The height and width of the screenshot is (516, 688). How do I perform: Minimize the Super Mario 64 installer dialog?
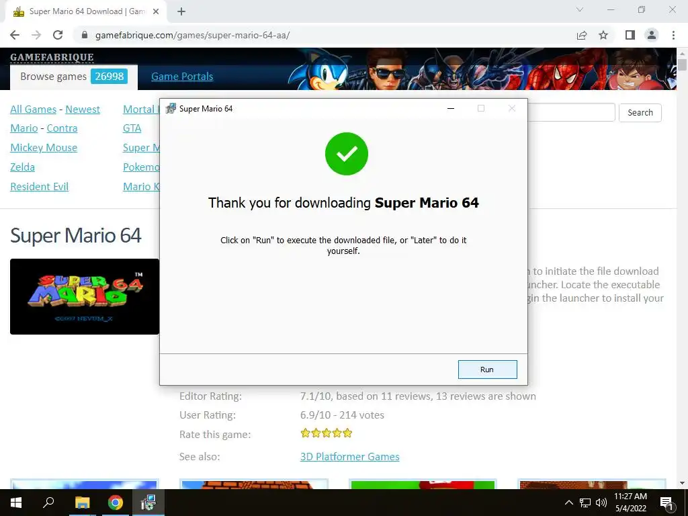pos(451,108)
